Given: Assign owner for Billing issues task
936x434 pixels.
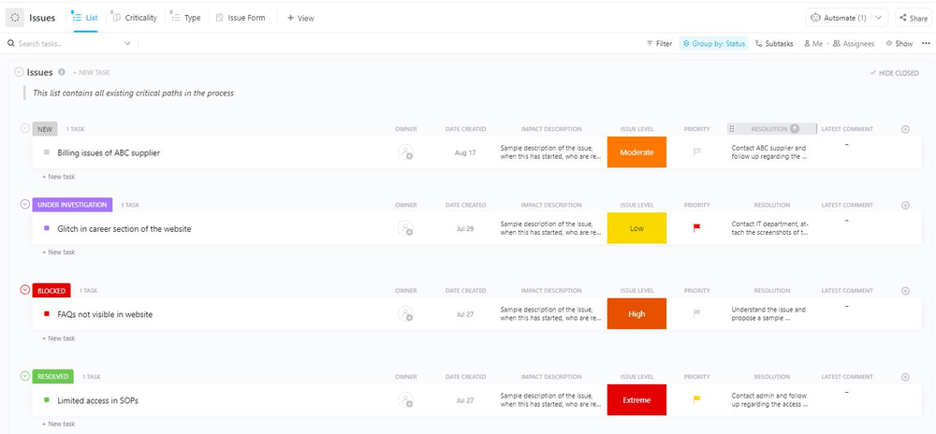Looking at the screenshot, I should click(404, 152).
